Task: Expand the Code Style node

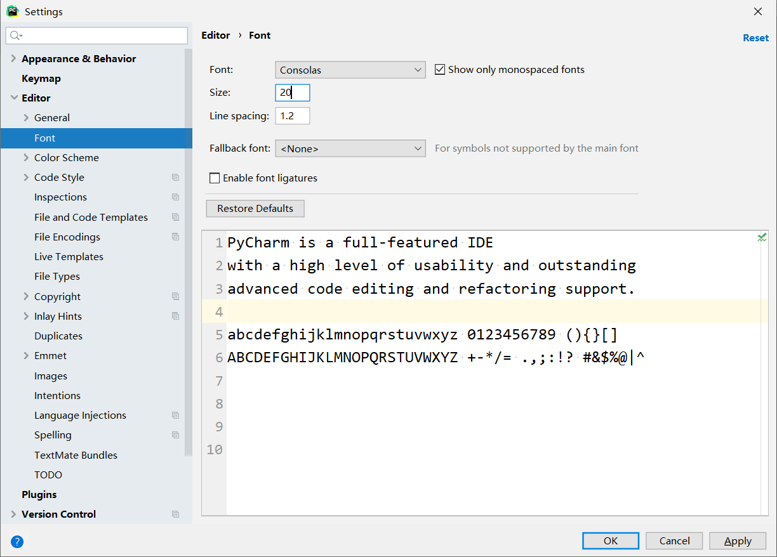Action: [x=26, y=178]
